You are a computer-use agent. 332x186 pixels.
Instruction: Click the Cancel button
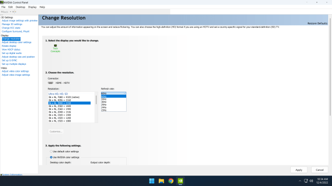320,170
